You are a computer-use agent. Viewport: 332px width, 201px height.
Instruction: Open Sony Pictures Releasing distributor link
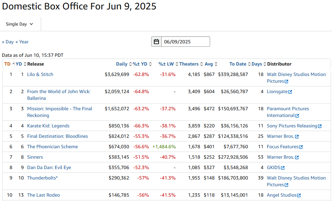(x=292, y=126)
